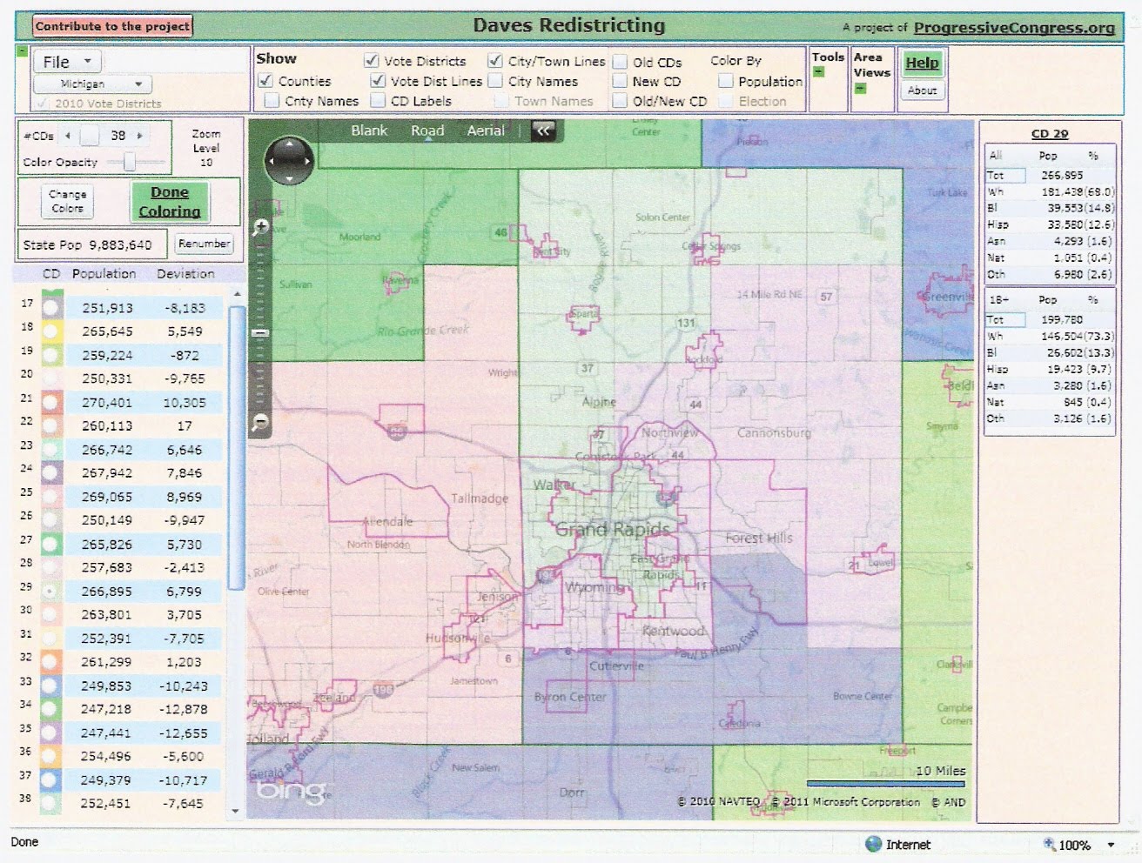Open the ProgressiveCongress.org link

[x=1014, y=28]
